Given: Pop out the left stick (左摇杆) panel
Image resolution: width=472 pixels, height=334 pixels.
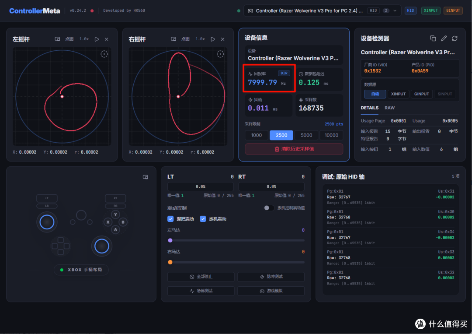Looking at the screenshot, I should 57,39.
